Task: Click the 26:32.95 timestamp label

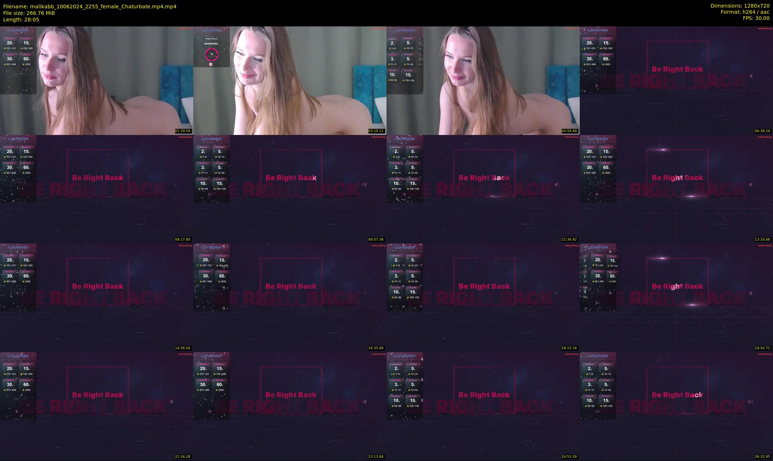Action: coord(763,457)
